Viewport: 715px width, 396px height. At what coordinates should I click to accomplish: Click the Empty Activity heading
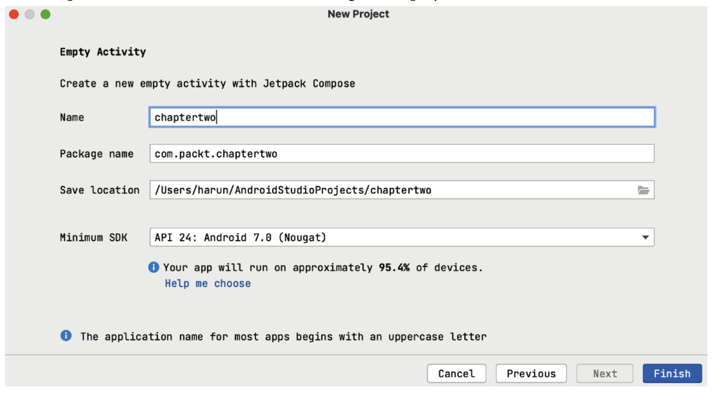click(103, 52)
